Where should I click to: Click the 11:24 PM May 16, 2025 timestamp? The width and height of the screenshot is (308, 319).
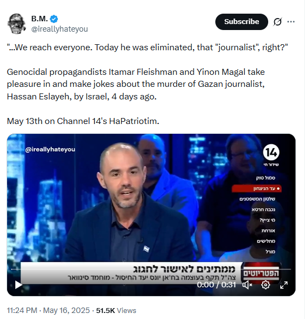point(49,310)
